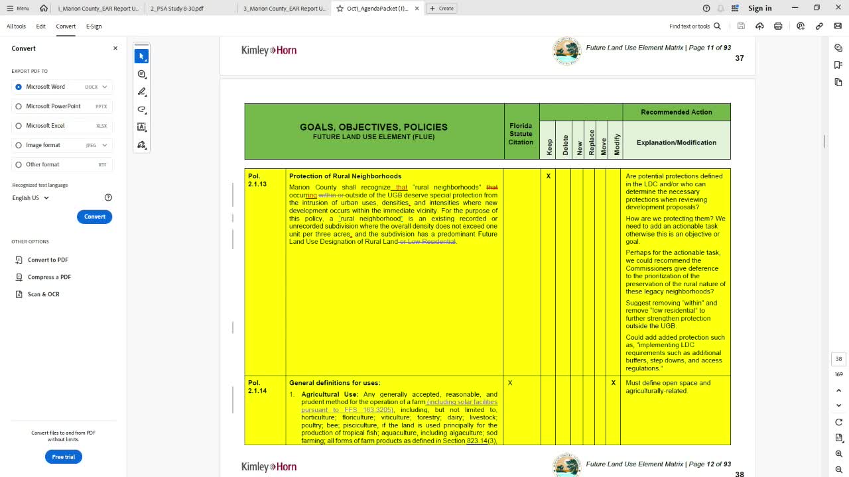Switch to 2_PSA Study 8-30.pdf tab

(191, 8)
